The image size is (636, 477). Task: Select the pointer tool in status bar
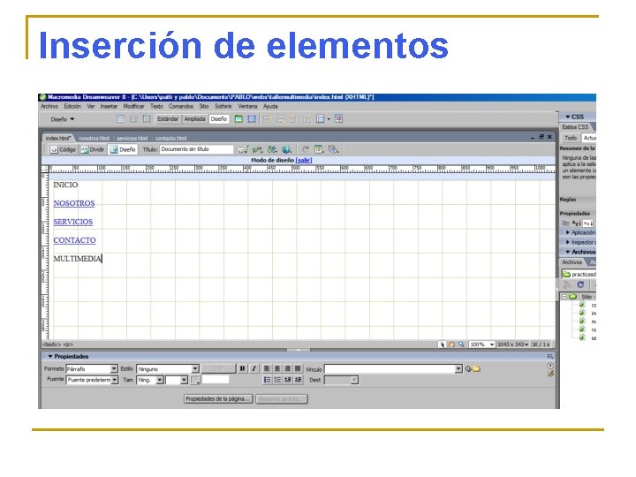[443, 344]
